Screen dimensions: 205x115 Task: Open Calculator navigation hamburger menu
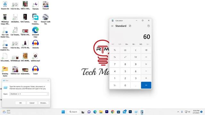point(112,26)
